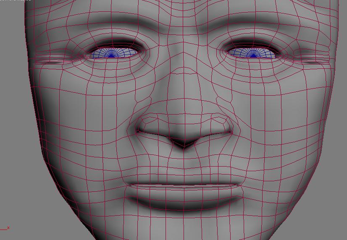Click the red X axis label
Screen dimensions: 347x240
pos(8,228)
